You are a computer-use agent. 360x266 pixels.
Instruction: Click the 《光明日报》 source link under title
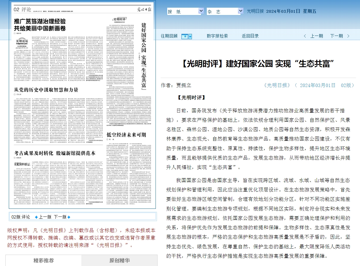coord(277,85)
